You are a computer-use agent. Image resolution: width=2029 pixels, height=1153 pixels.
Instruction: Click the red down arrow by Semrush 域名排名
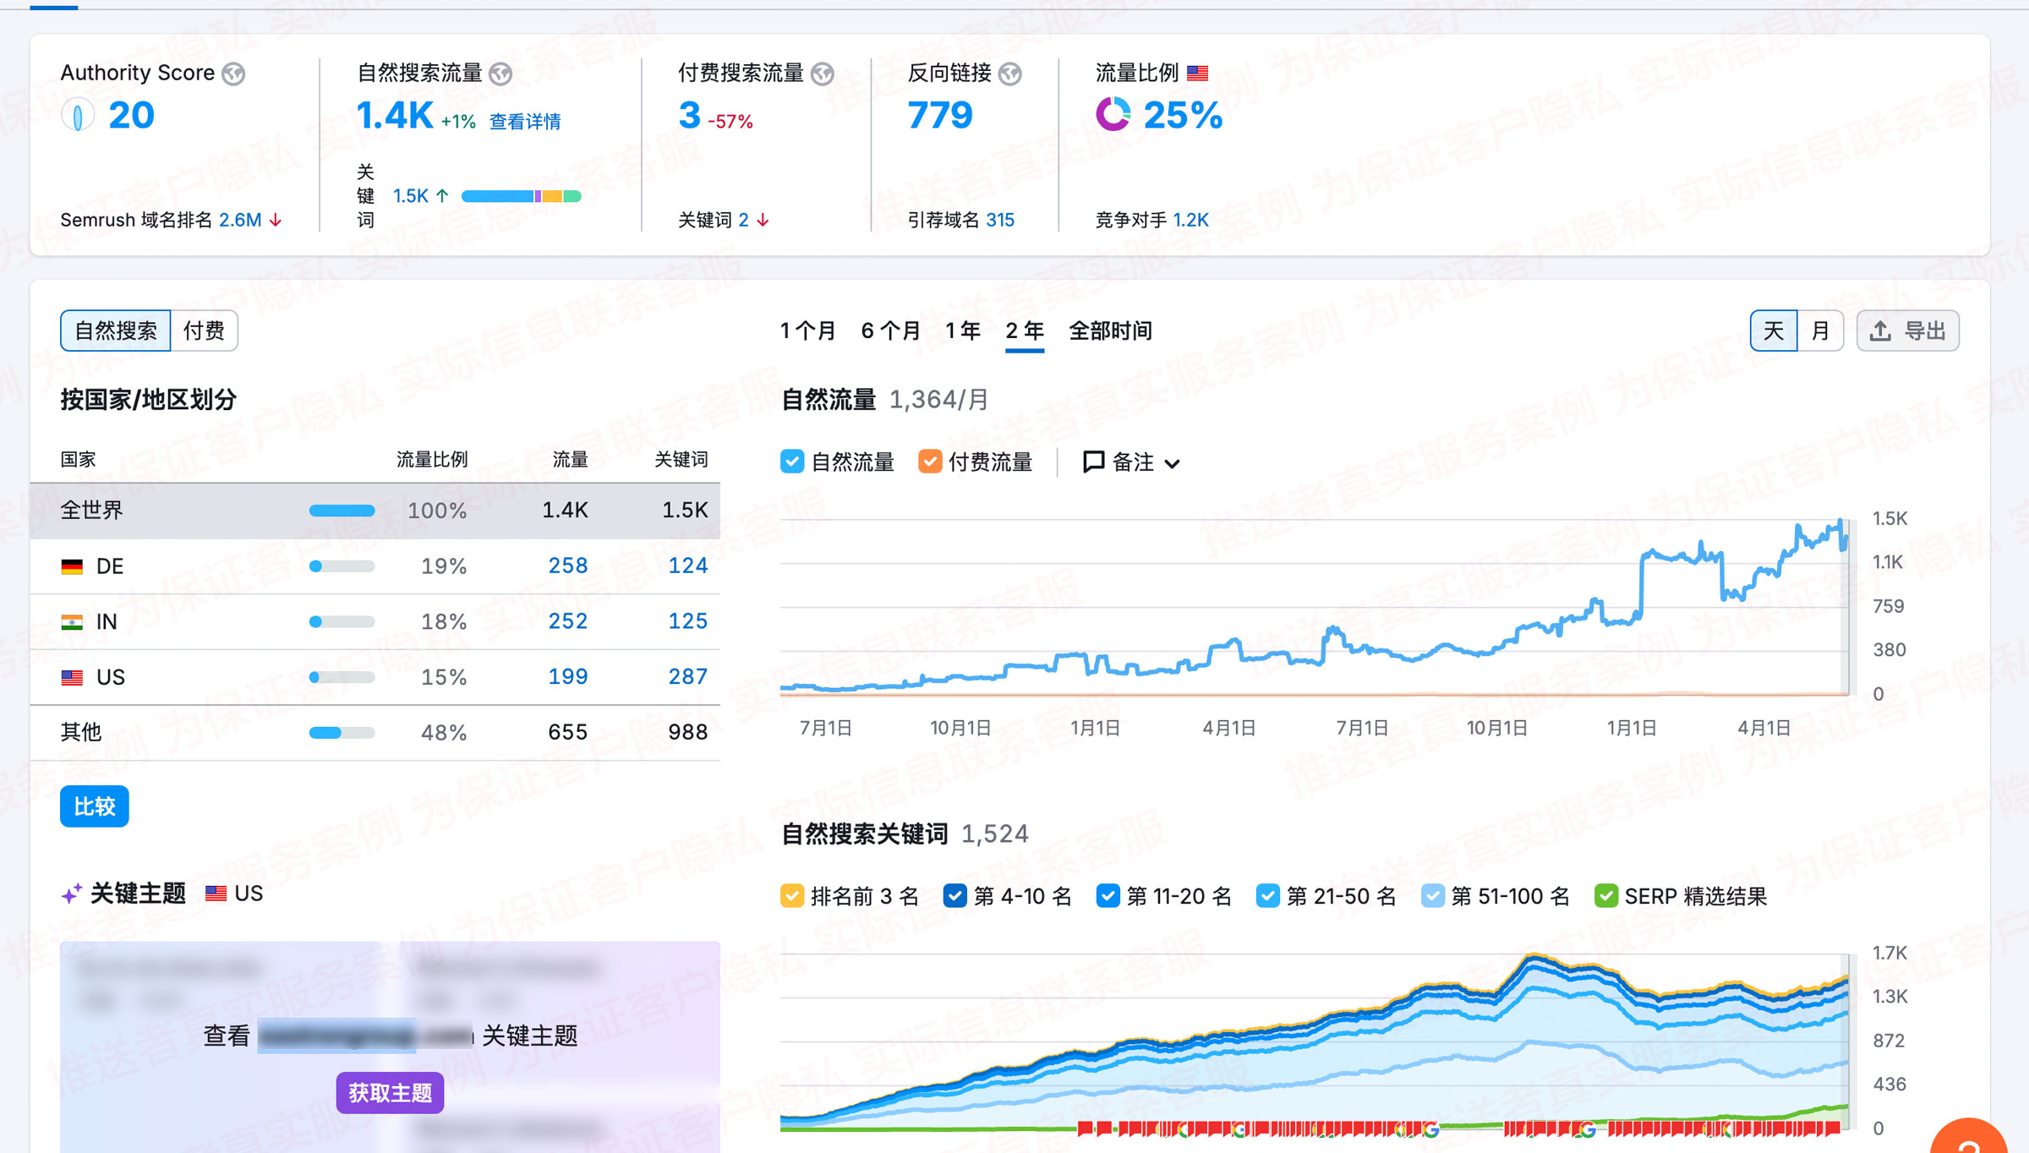(276, 221)
